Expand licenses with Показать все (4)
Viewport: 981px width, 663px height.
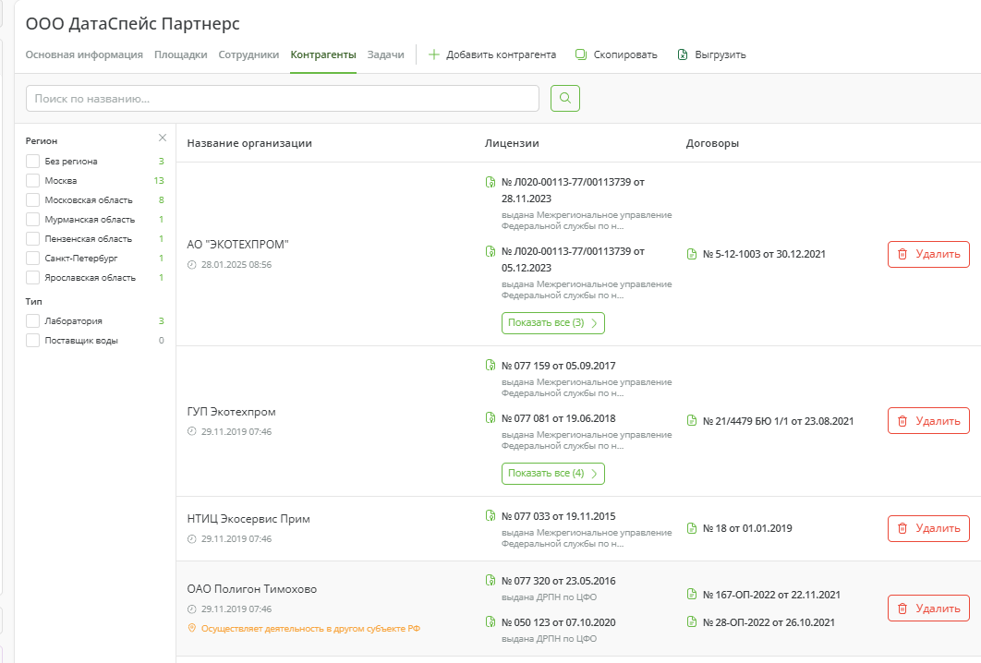click(552, 474)
